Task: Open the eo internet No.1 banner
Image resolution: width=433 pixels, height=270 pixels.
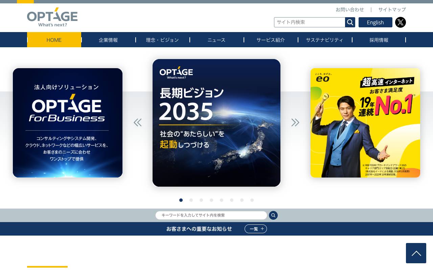Action: pos(365,123)
